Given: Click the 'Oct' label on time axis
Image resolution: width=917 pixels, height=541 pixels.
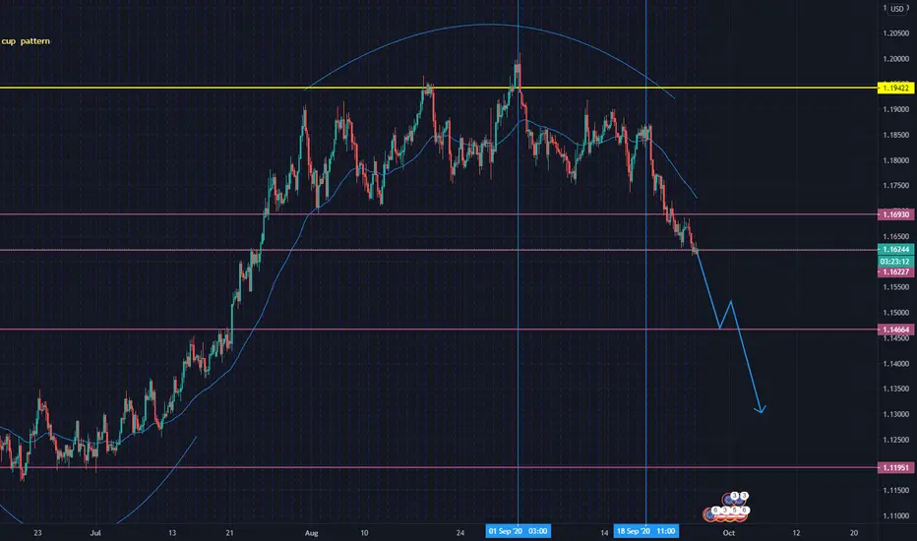Looking at the screenshot, I should pos(728,533).
